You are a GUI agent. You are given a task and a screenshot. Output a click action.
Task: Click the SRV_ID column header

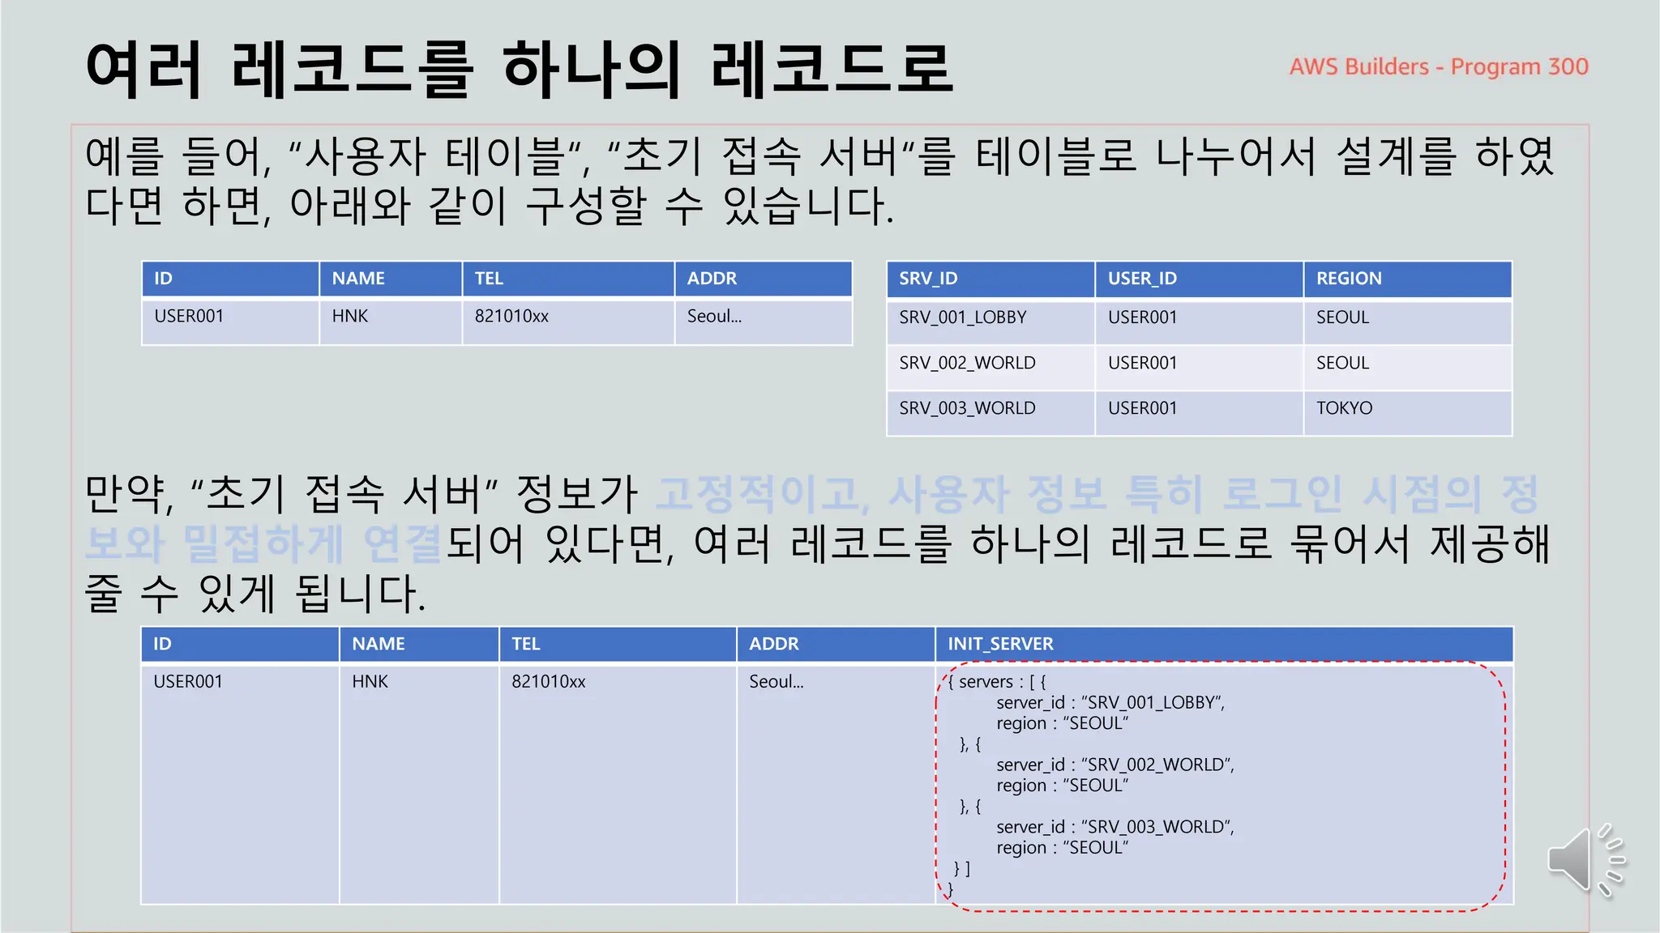click(990, 279)
